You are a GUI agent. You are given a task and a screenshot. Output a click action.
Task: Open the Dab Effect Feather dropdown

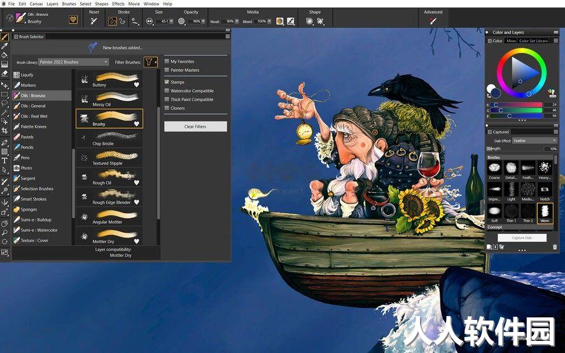[534, 141]
